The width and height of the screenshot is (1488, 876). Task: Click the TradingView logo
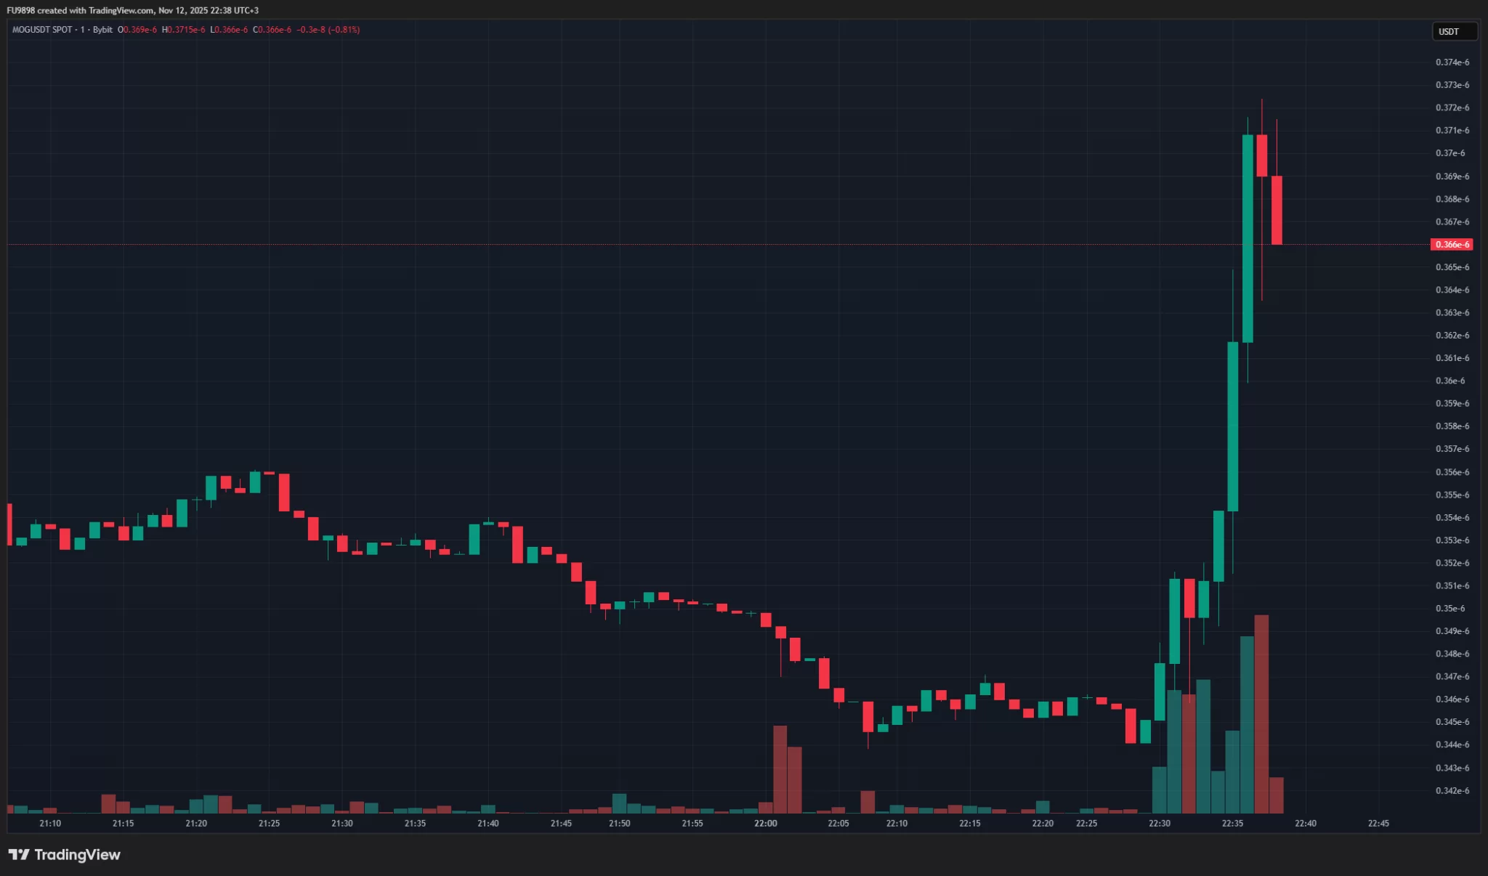(x=64, y=855)
